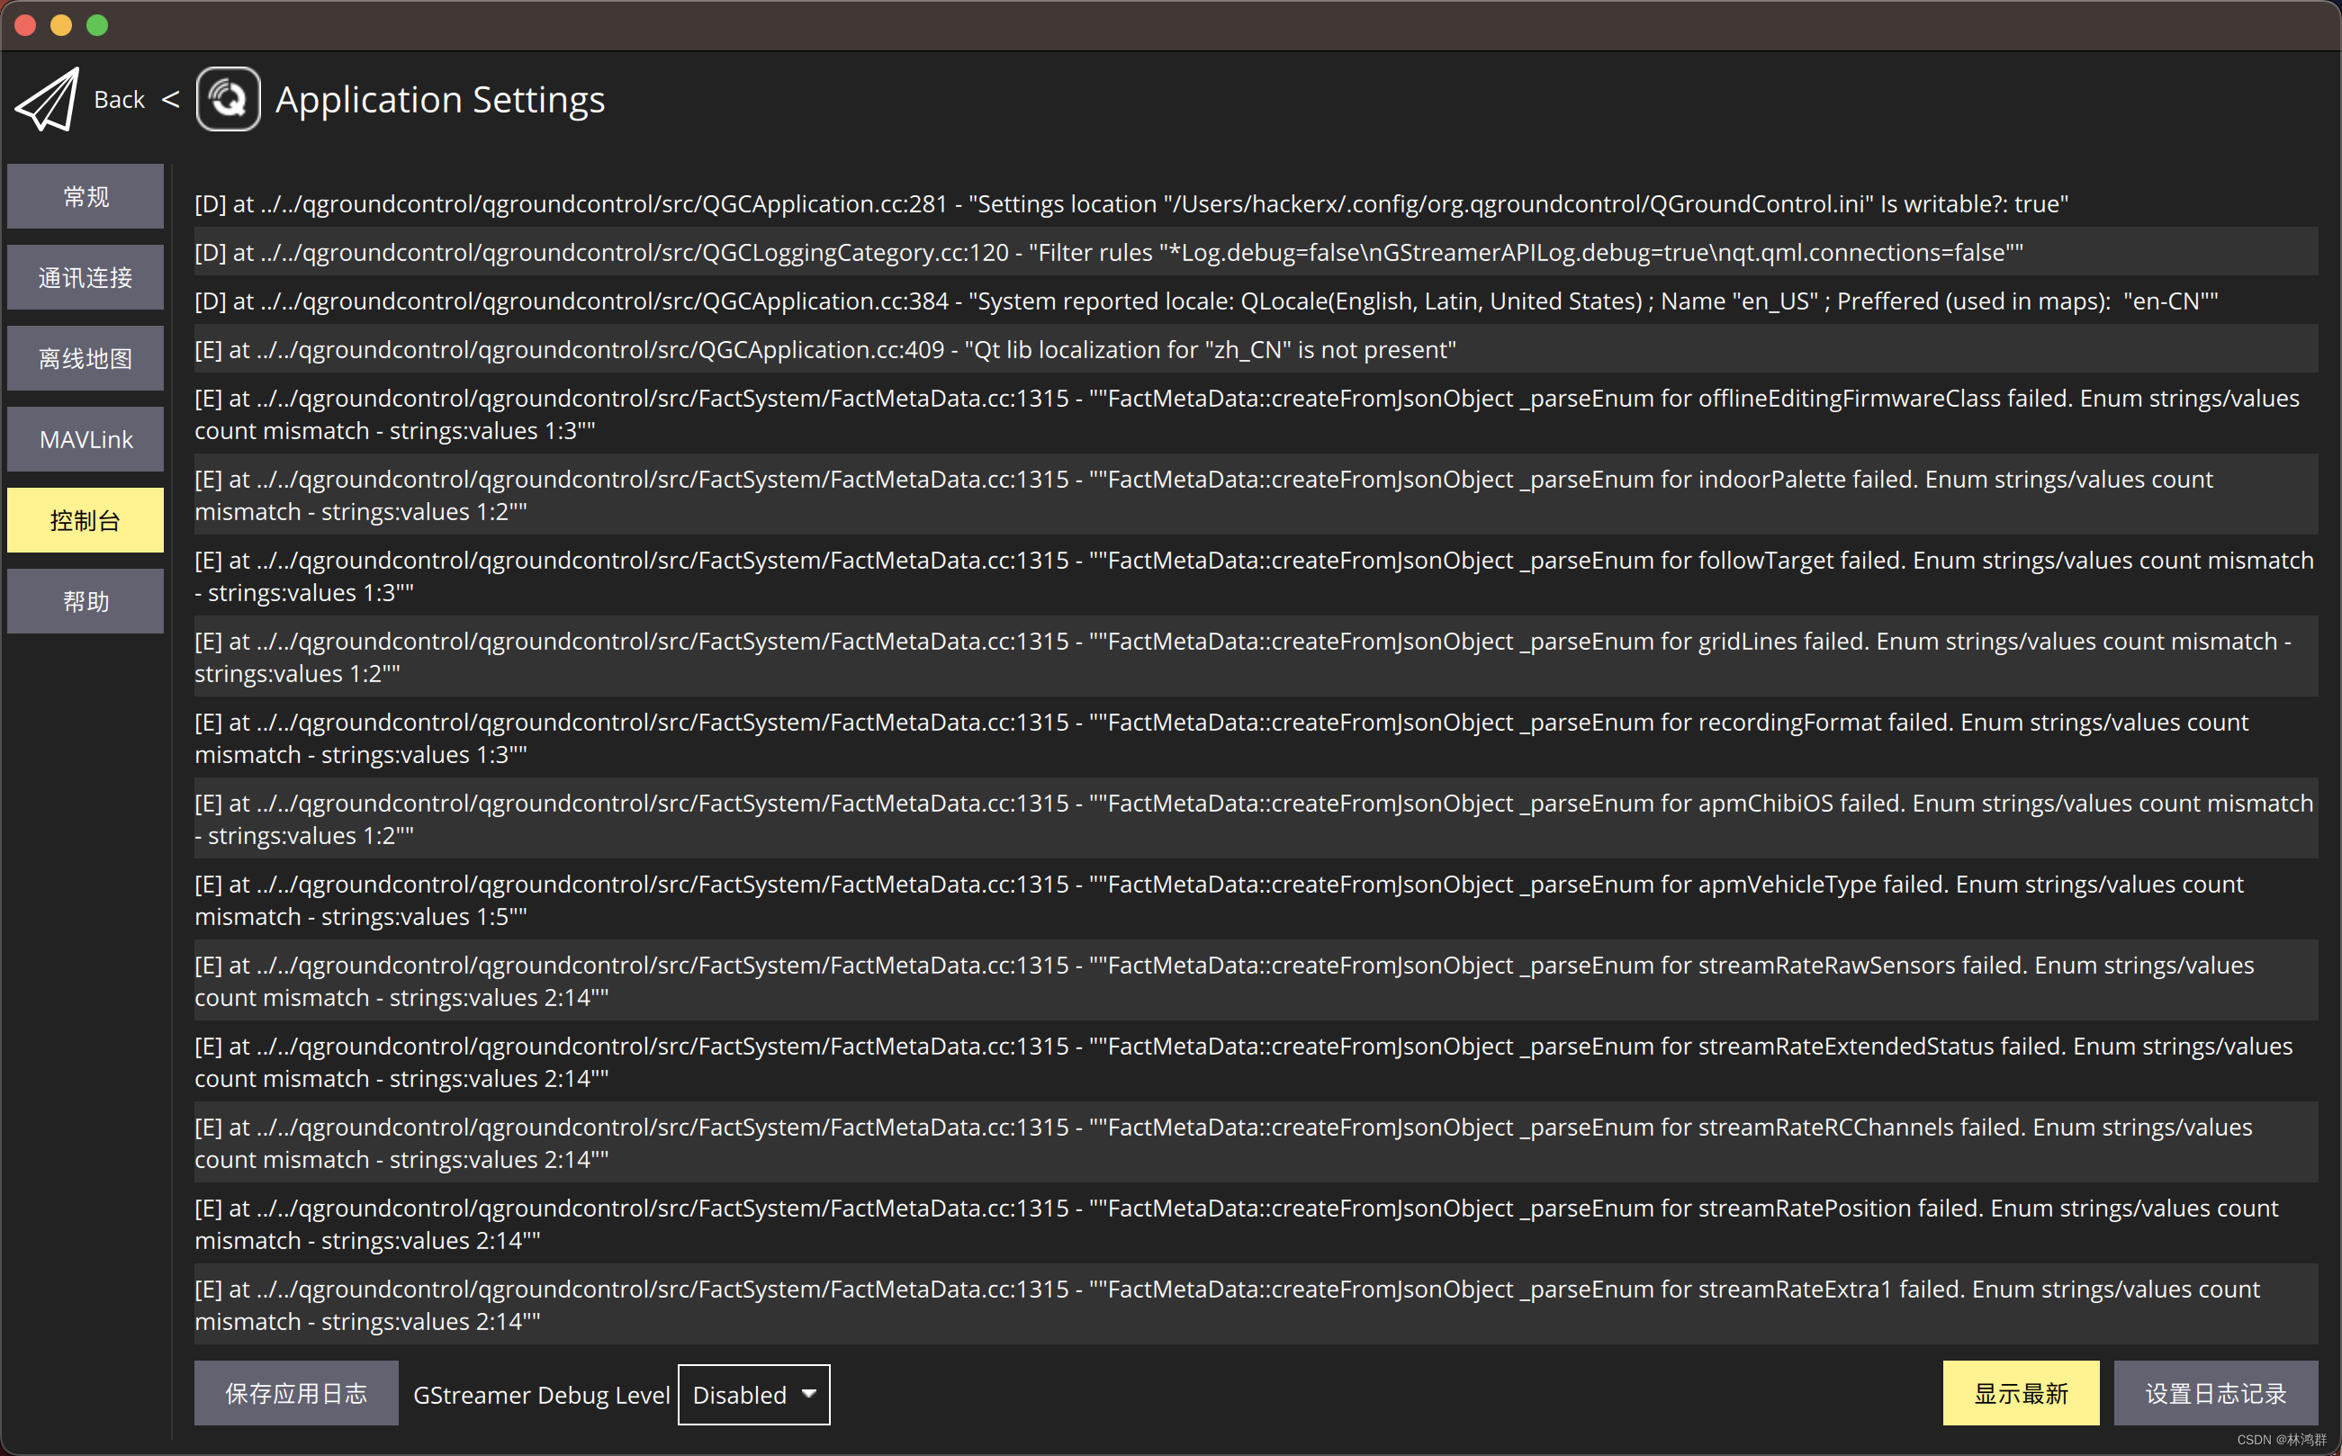Screen dimensions: 2342x1456
Task: Select the streamRateExtra1 error log entry
Action: click(x=1256, y=1304)
